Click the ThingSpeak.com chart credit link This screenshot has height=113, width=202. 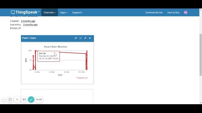82,78
